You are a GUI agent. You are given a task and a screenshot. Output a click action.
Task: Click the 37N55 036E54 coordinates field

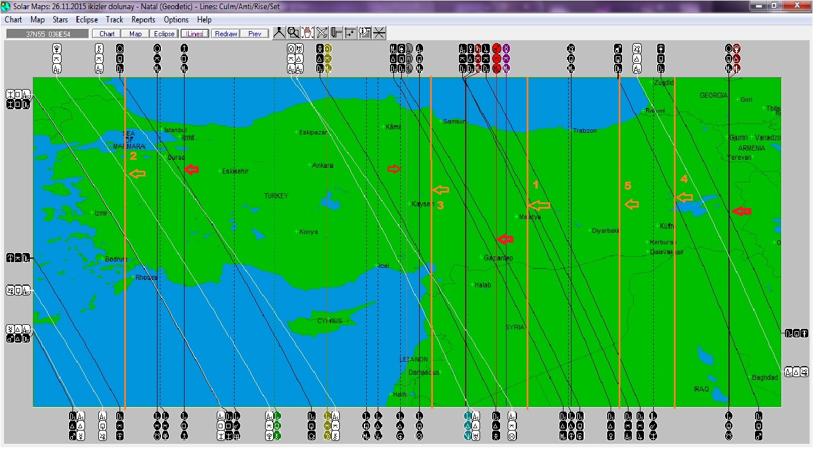click(48, 34)
